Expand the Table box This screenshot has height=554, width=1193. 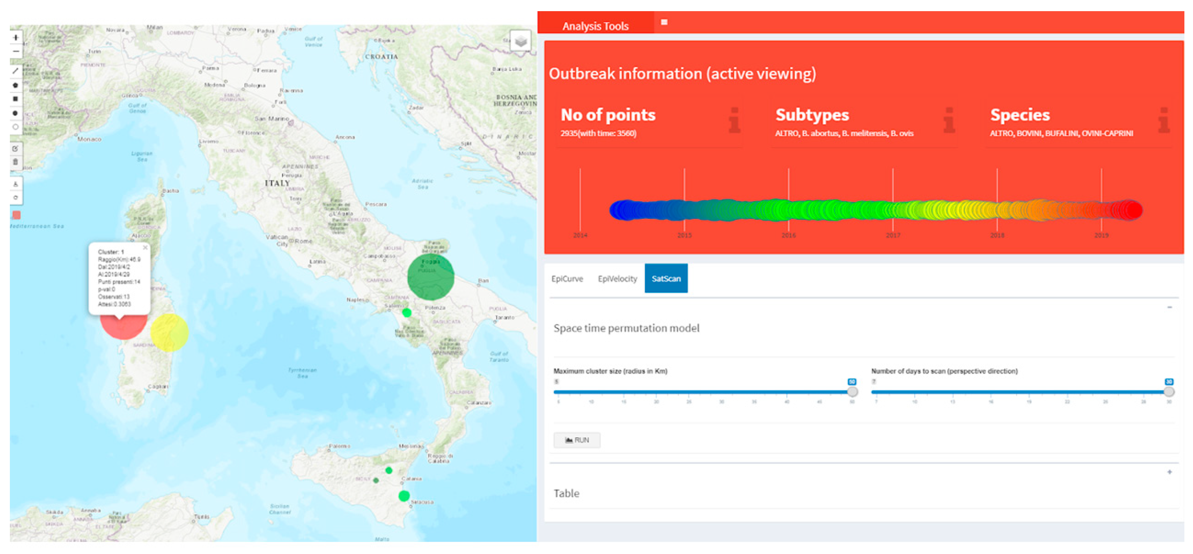pos(1169,472)
